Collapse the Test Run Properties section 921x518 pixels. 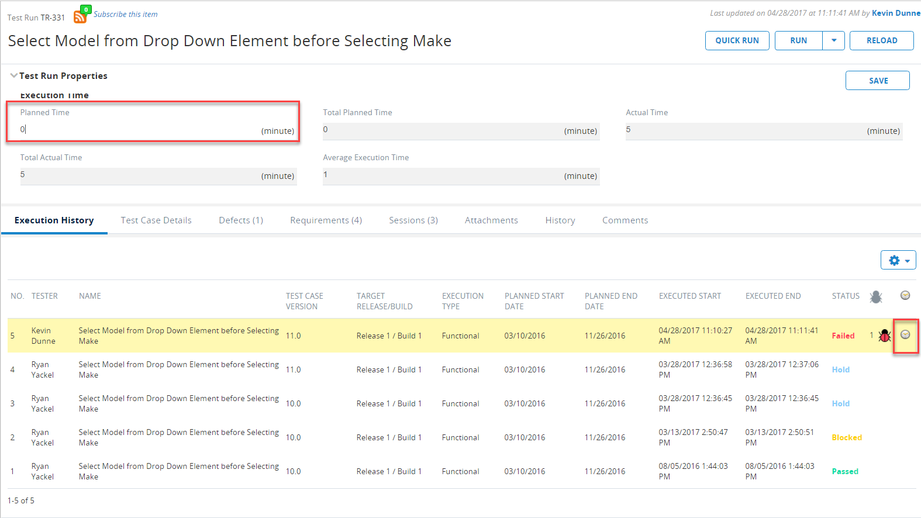point(13,76)
